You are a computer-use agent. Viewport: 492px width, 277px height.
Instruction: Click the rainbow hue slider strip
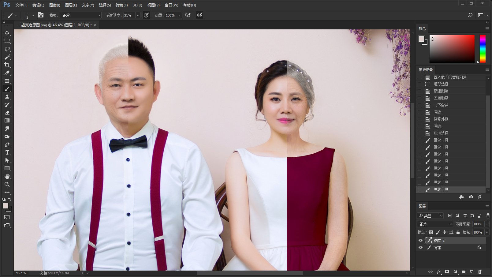[483, 49]
